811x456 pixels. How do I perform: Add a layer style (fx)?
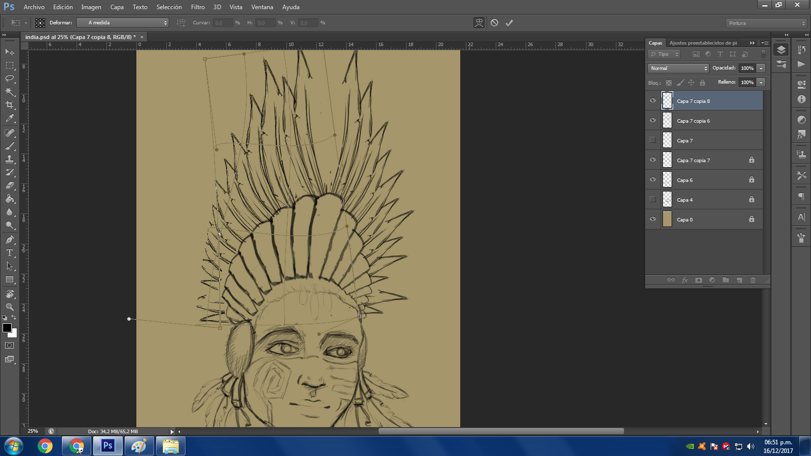(685, 280)
